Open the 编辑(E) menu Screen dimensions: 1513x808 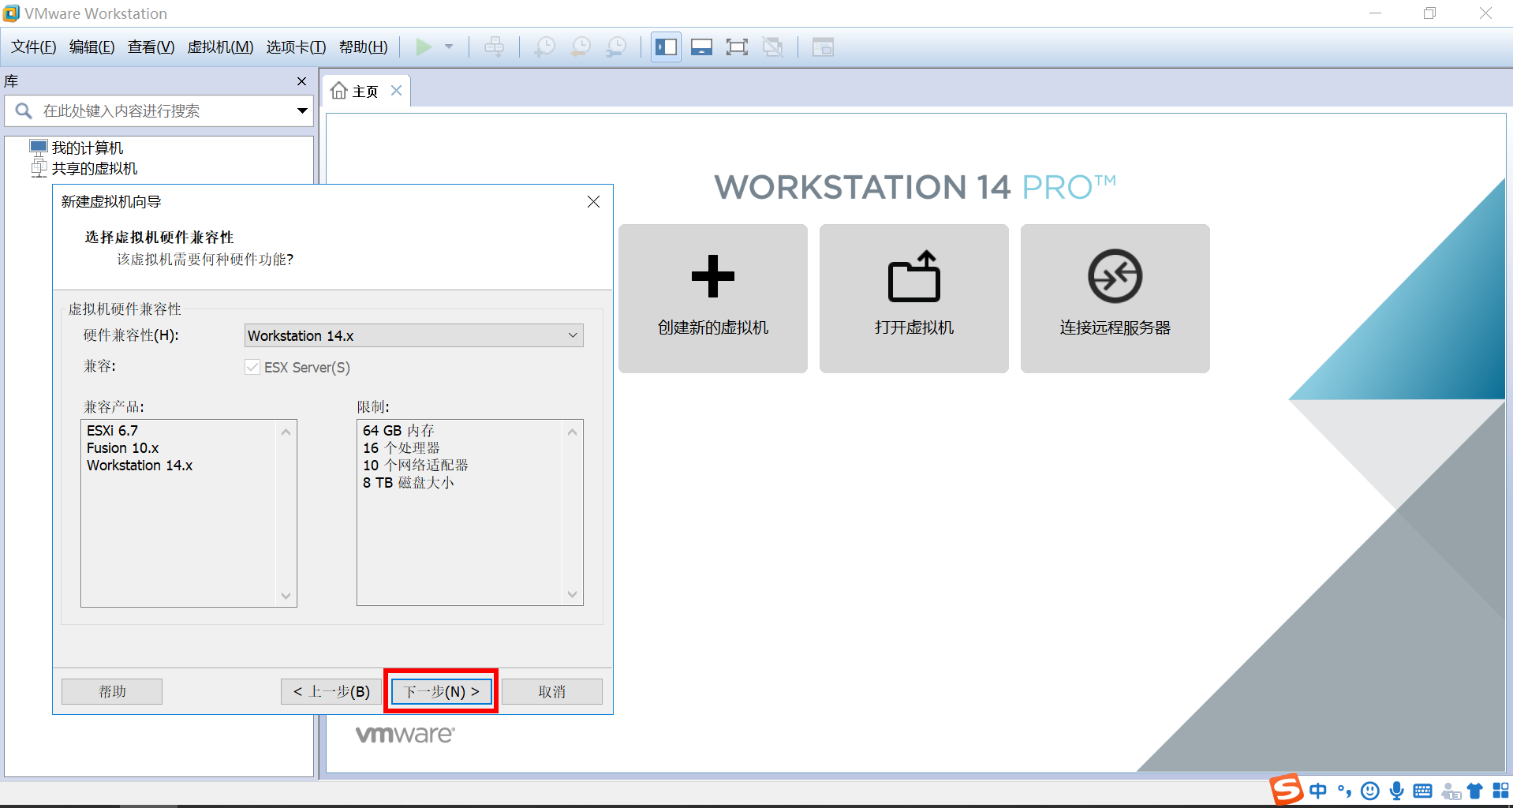pos(92,47)
